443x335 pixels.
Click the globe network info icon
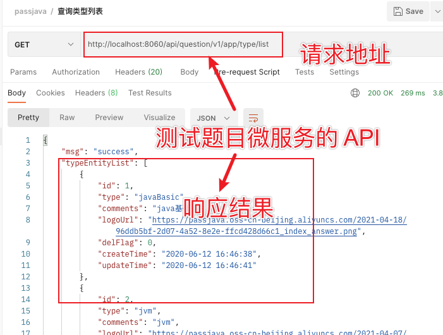click(355, 93)
